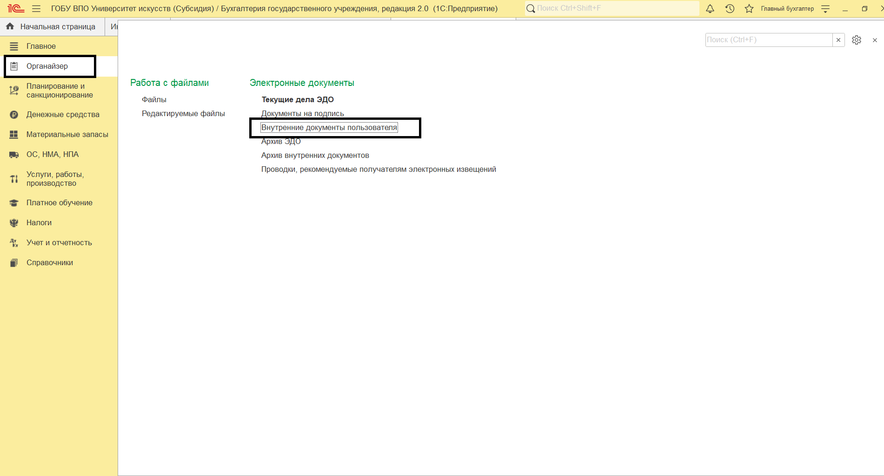Go to the Налоги section
Viewport: 884px width, 476px height.
click(39, 223)
